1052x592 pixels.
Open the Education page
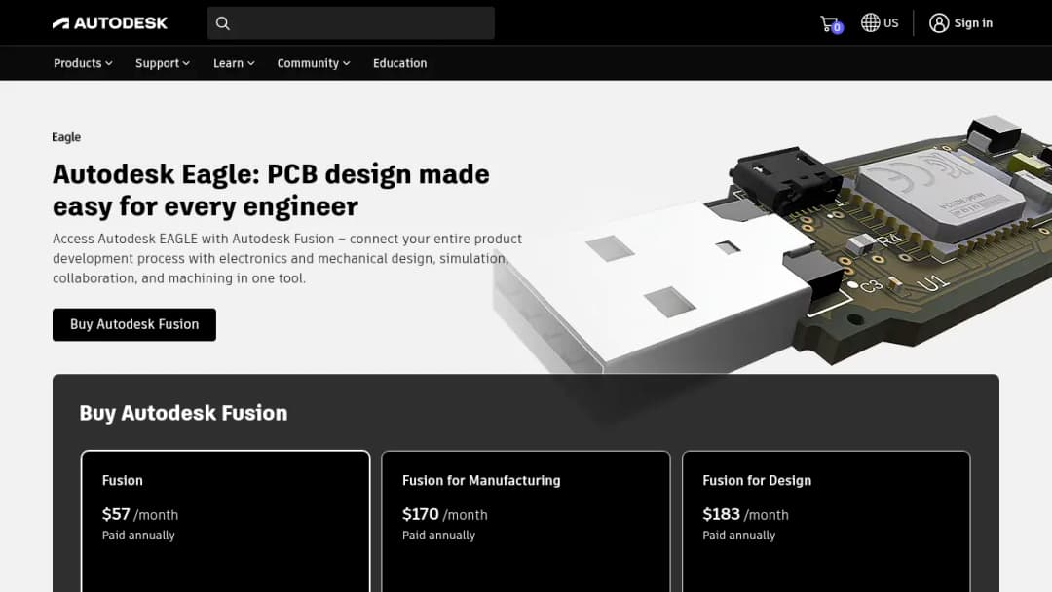coord(400,63)
